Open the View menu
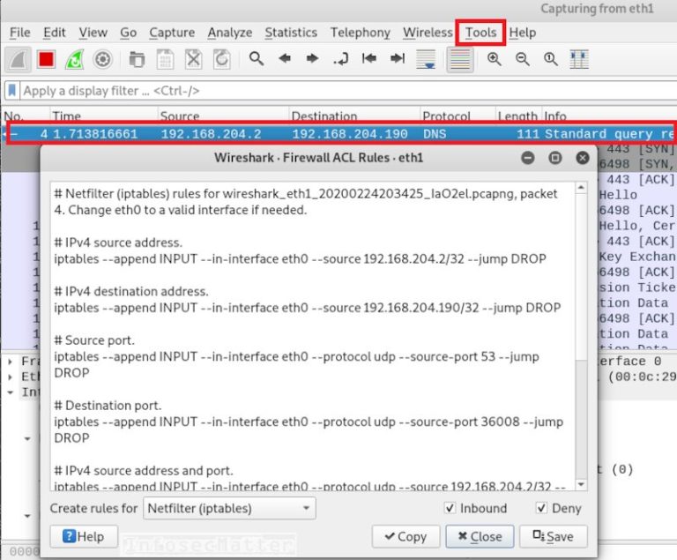 (93, 33)
